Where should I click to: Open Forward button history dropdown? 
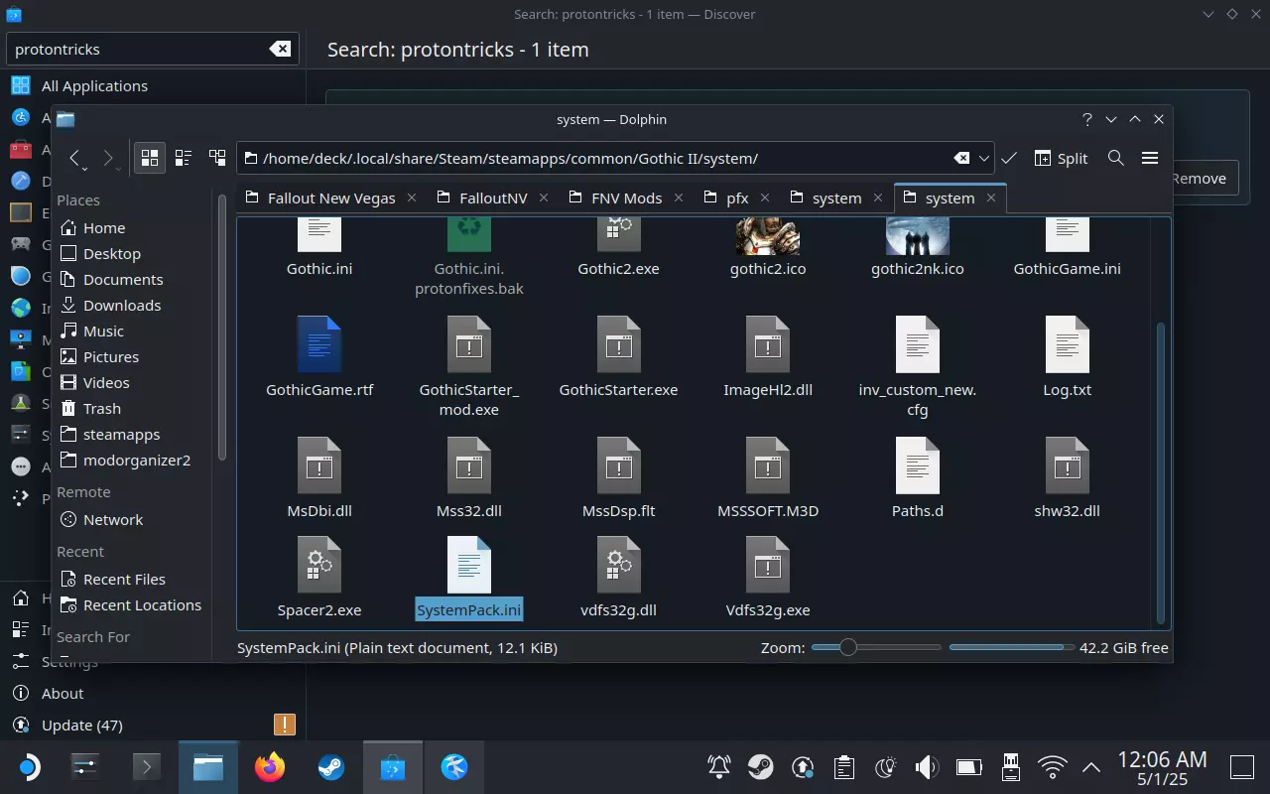(119, 169)
